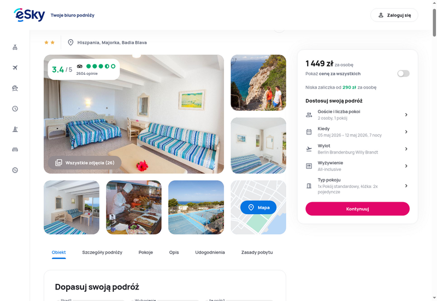Viewport: 437px width, 301px height.
Task: Open the 'Wszystkie zdjęcia (26)' gallery
Action: 85,163
